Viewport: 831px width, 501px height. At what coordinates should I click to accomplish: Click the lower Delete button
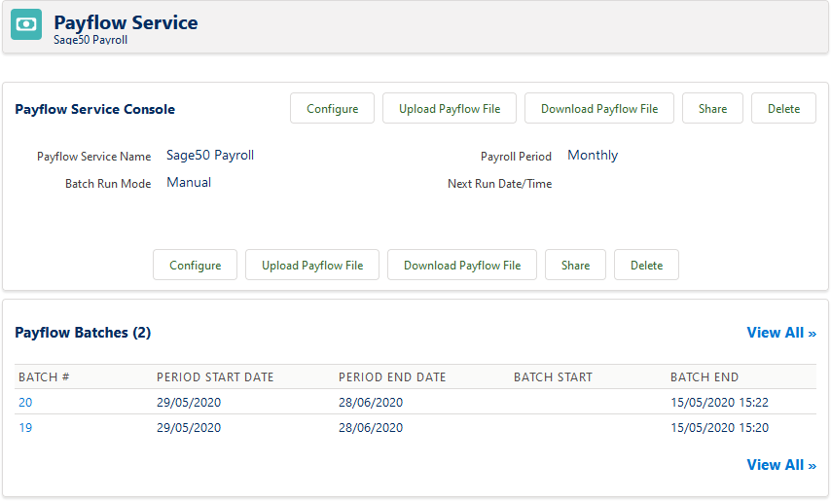click(x=646, y=266)
